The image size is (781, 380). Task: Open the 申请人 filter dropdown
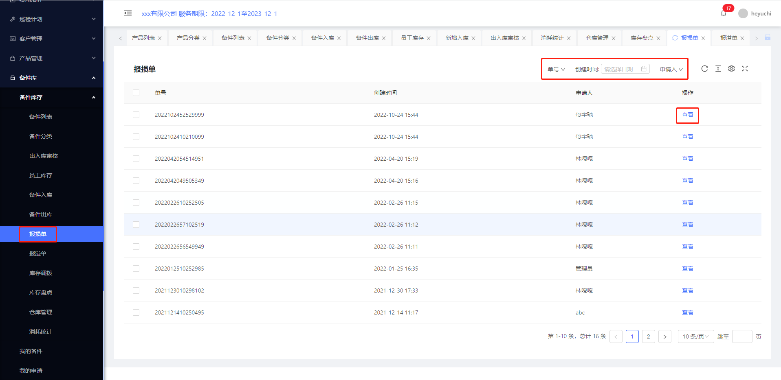click(x=671, y=69)
